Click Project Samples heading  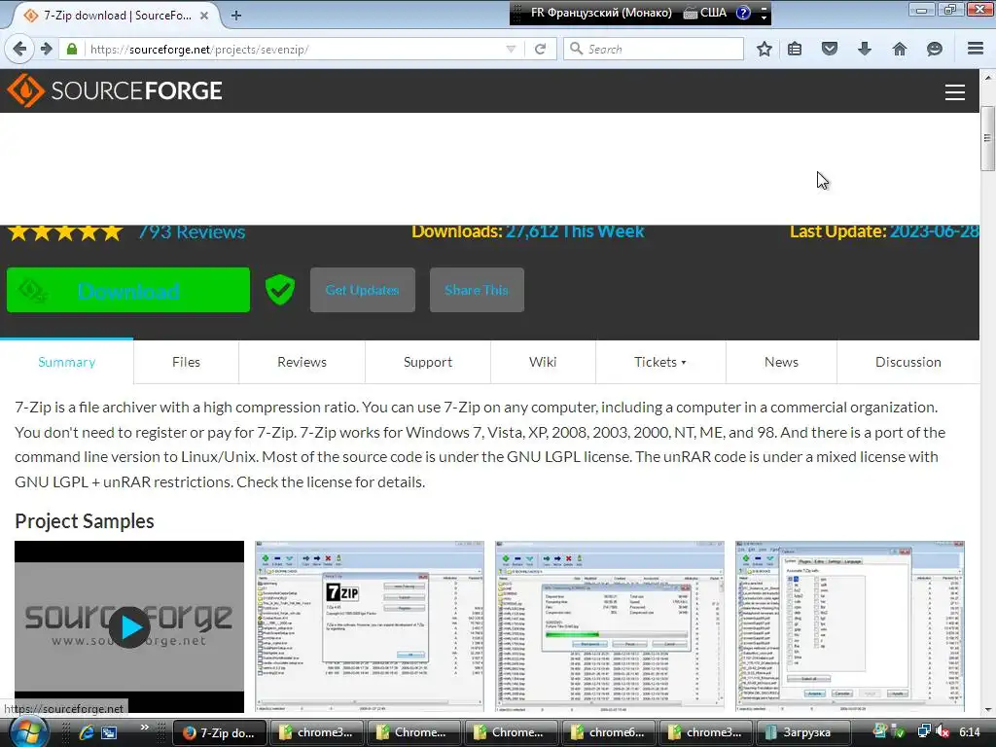coord(85,521)
